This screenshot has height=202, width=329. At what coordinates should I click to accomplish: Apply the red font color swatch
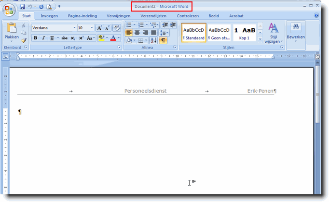[x=112, y=38]
